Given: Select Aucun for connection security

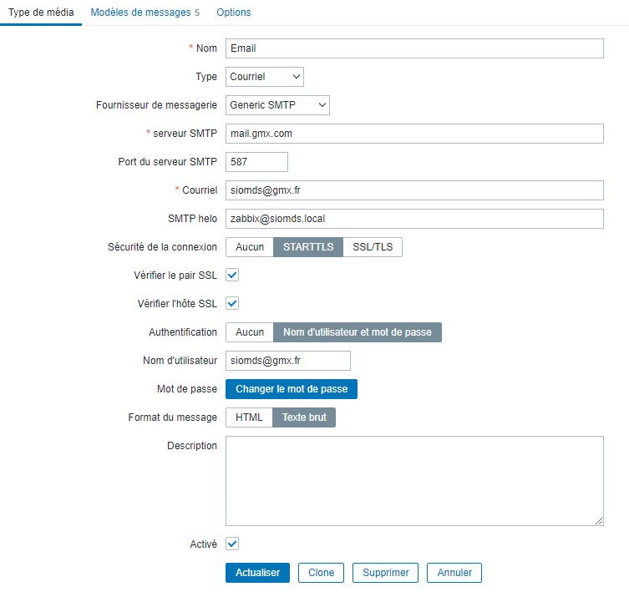Looking at the screenshot, I should pos(250,247).
